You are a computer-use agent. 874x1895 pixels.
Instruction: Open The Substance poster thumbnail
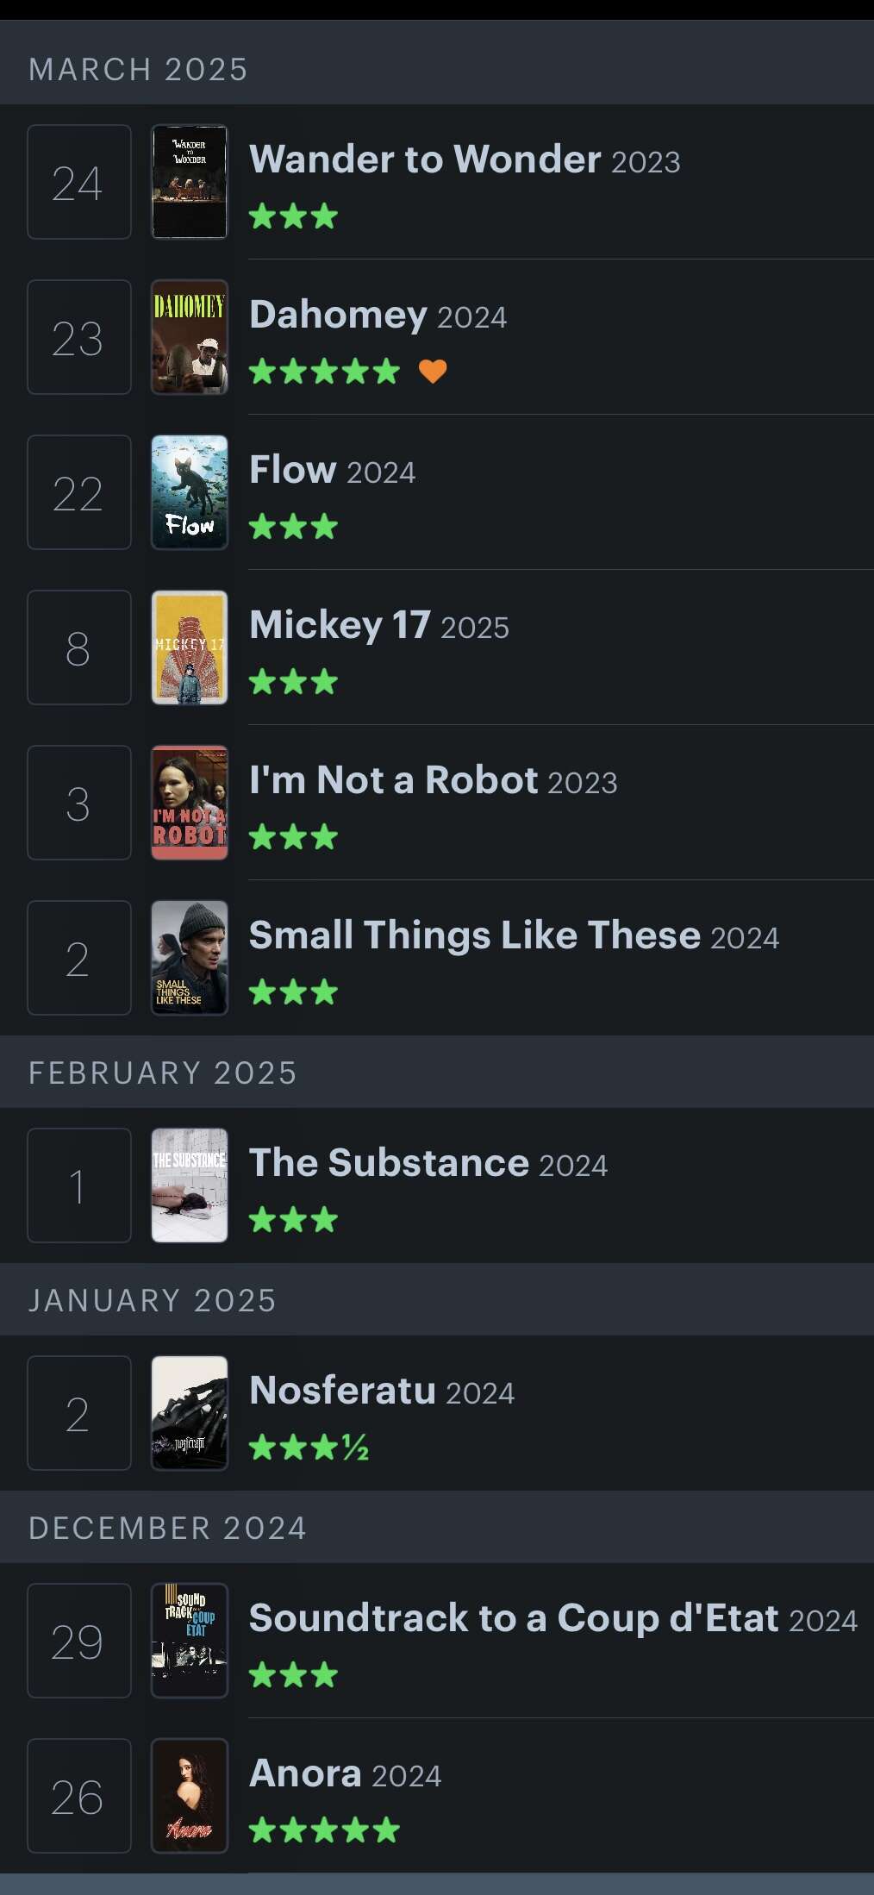tap(190, 1185)
